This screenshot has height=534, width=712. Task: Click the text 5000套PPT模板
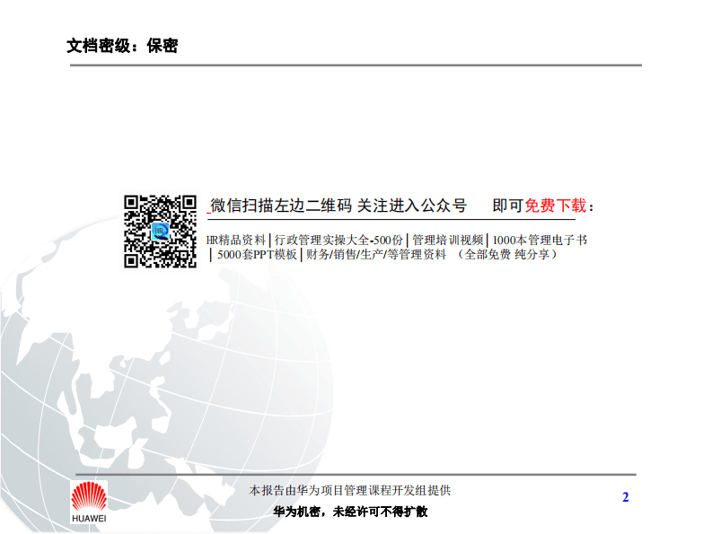tap(257, 254)
